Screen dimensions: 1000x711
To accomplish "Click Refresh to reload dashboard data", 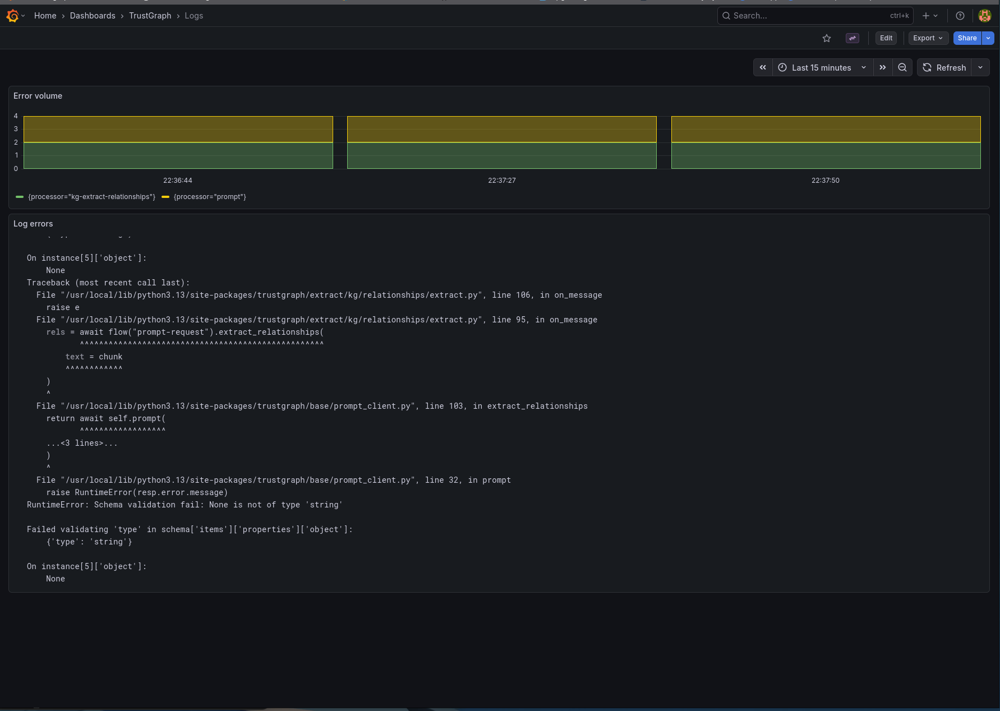I will (x=944, y=67).
